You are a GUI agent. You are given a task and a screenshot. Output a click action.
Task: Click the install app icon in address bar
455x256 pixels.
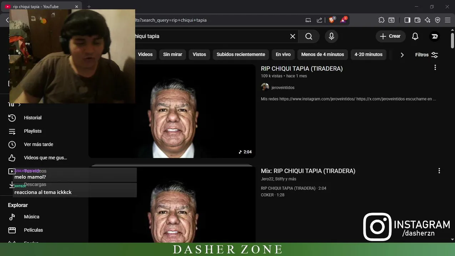click(x=308, y=20)
